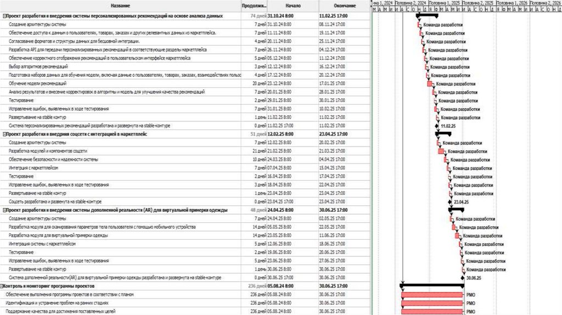
Task: Click the 08.11.24 17:00 finish date cell
Action: (x=332, y=25)
